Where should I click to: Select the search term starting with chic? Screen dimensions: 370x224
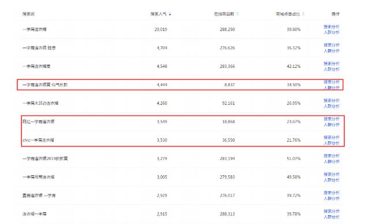(39, 140)
